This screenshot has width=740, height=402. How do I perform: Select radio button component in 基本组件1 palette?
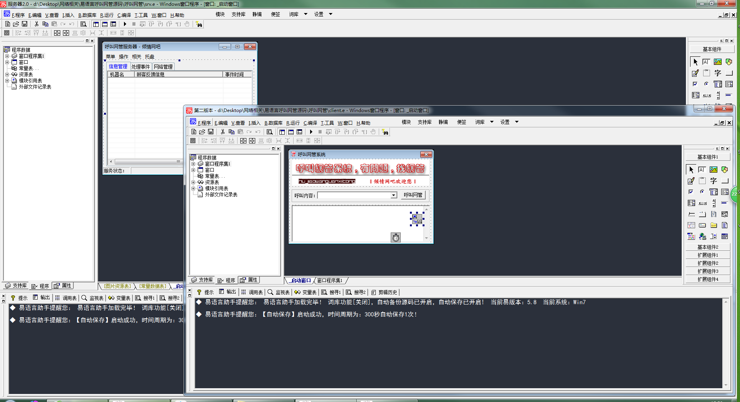[702, 192]
